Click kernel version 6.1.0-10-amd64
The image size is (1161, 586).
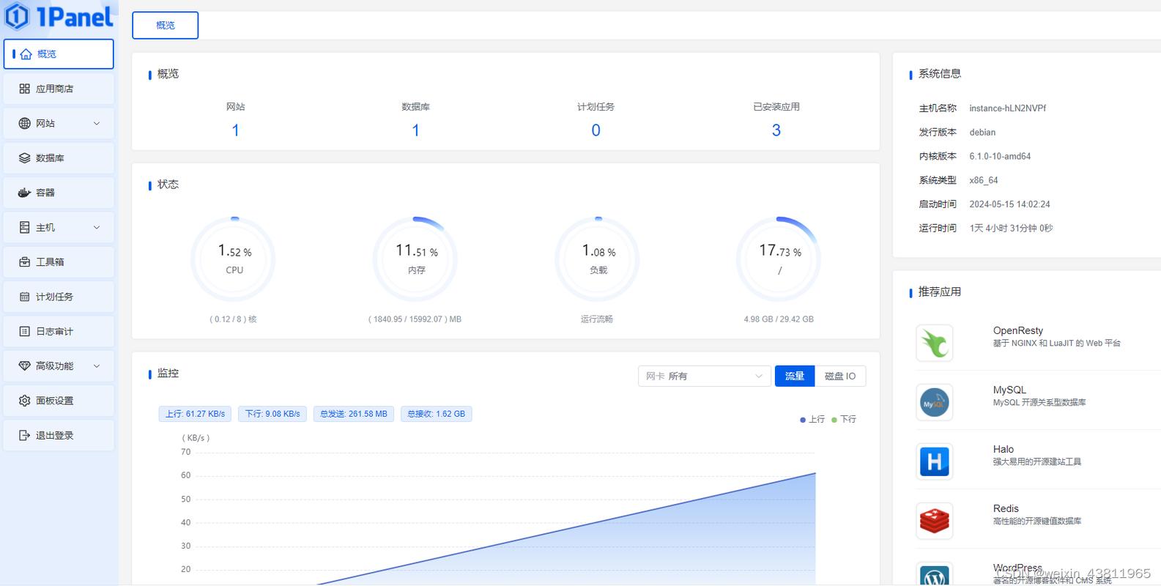tap(1000, 157)
